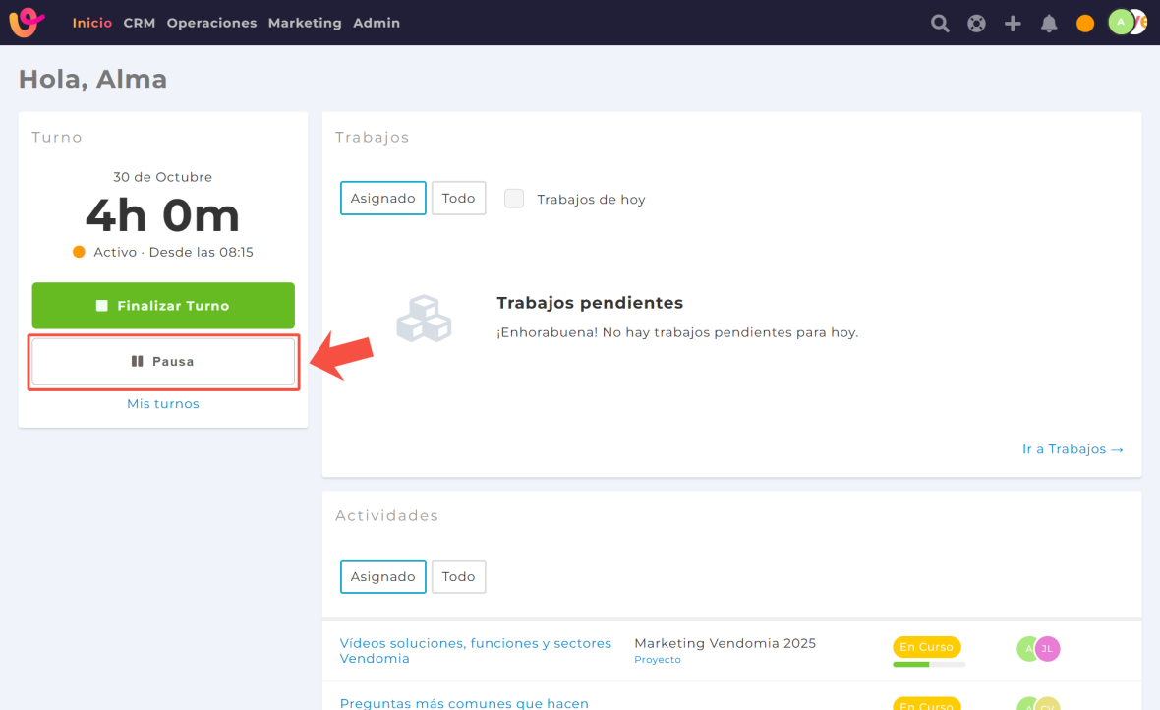Expand the Marketing menu
1160x710 pixels.
tap(305, 23)
